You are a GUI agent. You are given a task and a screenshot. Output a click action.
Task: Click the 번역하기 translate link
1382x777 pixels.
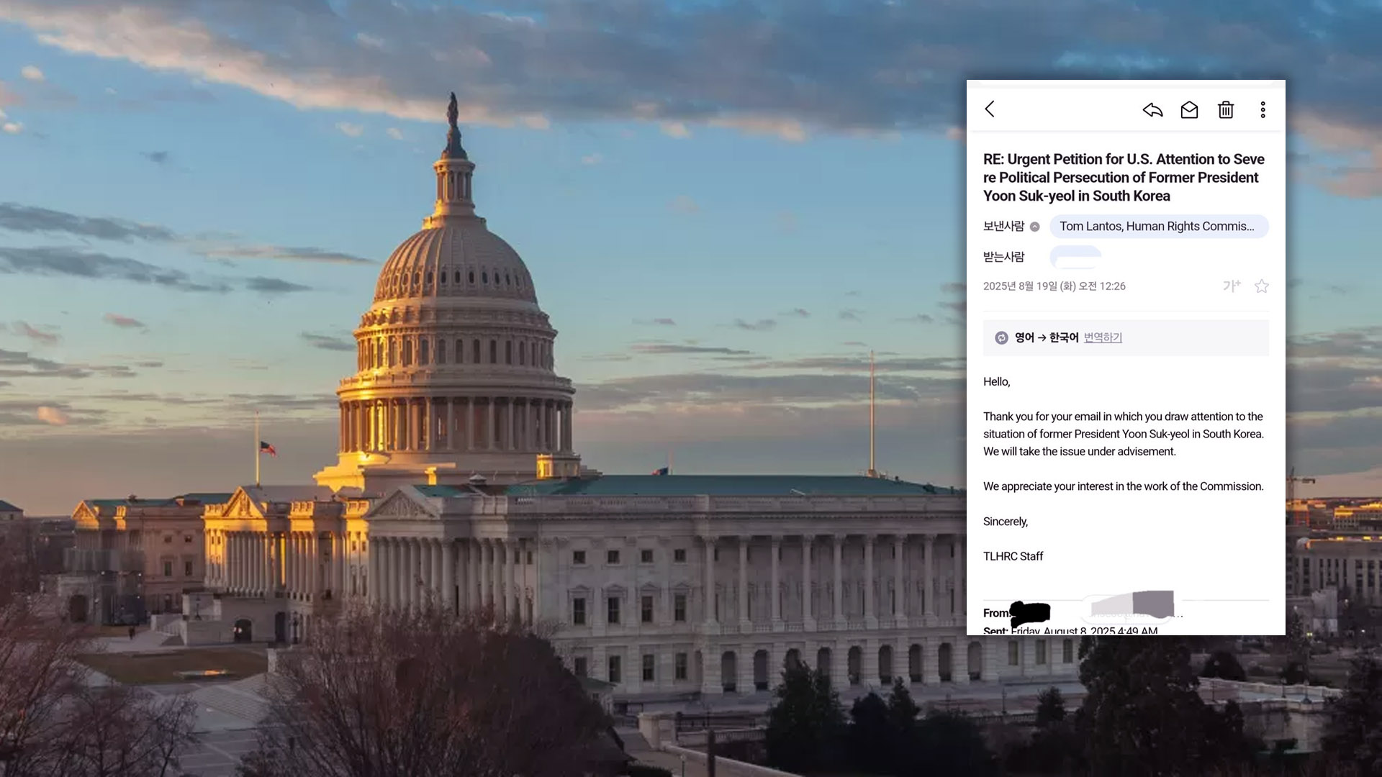point(1103,337)
